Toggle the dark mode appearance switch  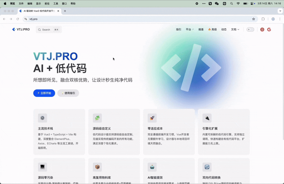(250, 29)
